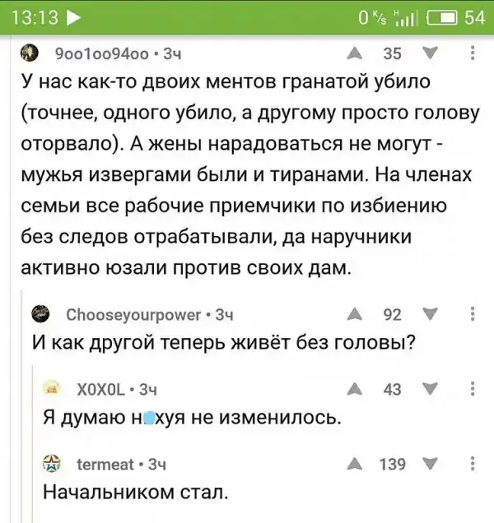Image resolution: width=494 pixels, height=523 pixels.
Task: Upvote the XOXOL comment
Action: point(356,389)
